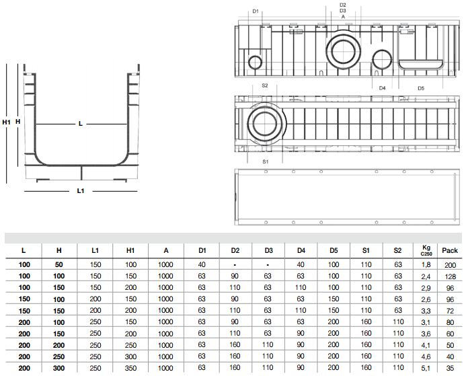Click the Kg value 2,4
The height and width of the screenshot is (376, 464).
(426, 276)
